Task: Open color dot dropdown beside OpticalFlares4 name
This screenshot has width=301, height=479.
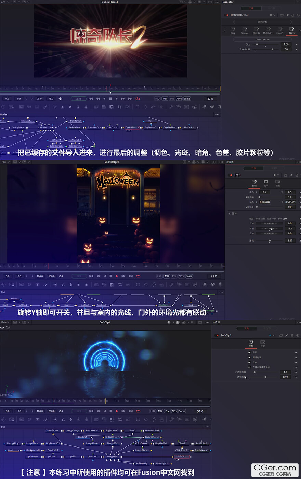Action: [x=272, y=15]
